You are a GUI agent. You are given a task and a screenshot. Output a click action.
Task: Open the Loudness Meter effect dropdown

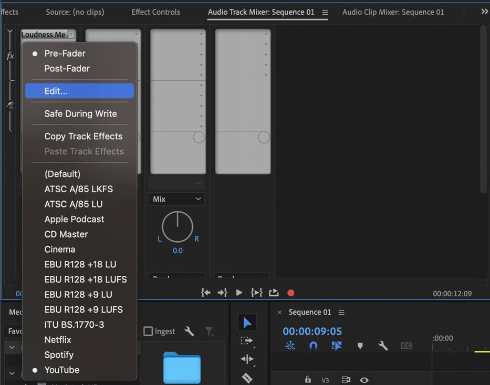(x=48, y=35)
